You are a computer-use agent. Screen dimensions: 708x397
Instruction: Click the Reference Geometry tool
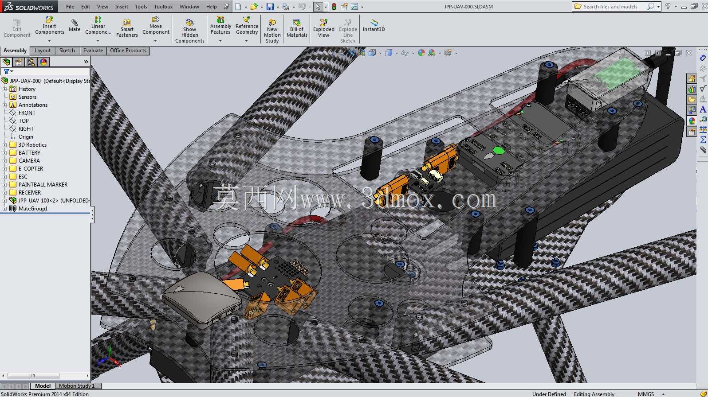[247, 26]
